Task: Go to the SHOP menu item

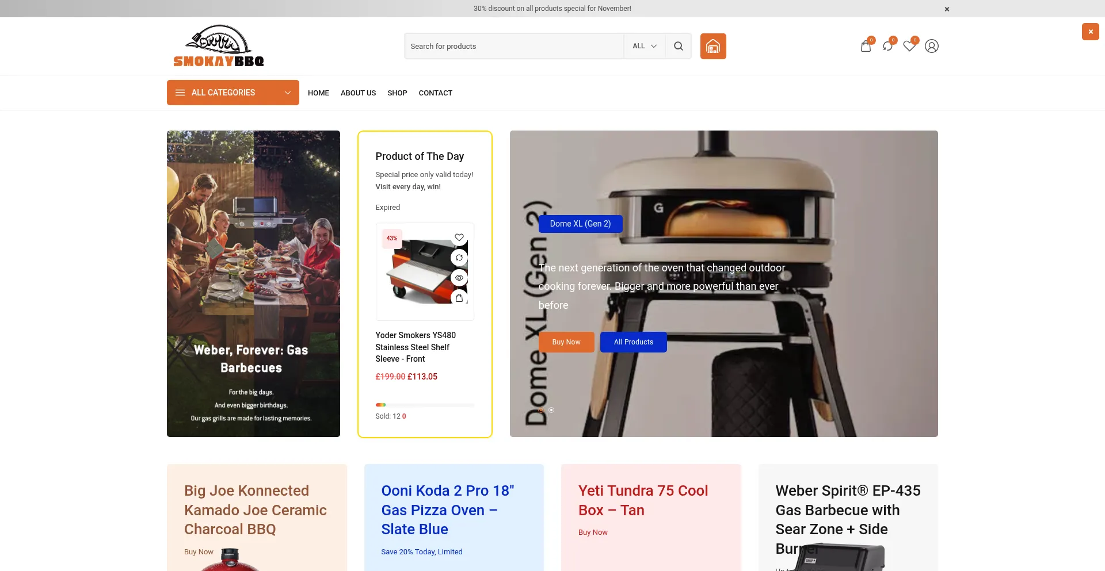Action: point(397,93)
